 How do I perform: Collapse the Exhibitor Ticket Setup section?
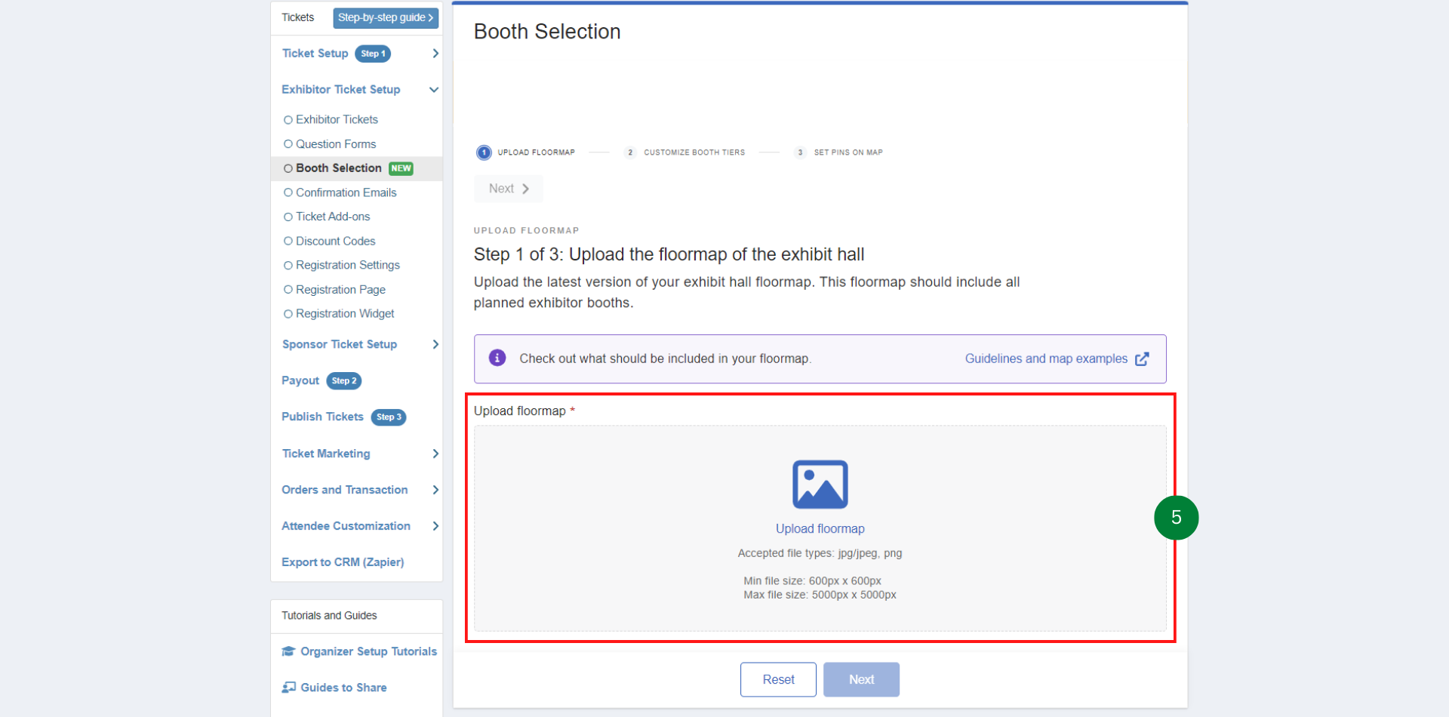point(434,90)
